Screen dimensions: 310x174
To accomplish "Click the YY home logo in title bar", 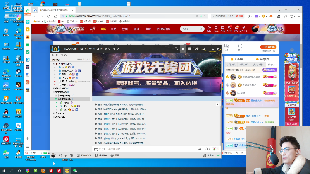I will (55, 49).
